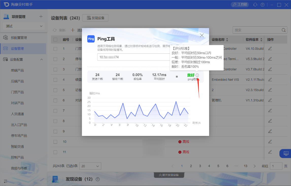The width and height of the screenshot is (291, 186).
Task: Expand panel via 展开发现设备
Action: 169,175
